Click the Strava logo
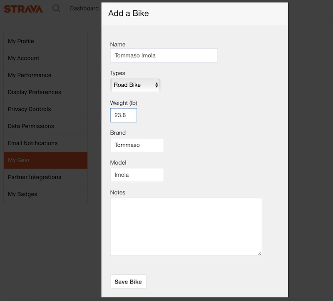 click(x=23, y=8)
